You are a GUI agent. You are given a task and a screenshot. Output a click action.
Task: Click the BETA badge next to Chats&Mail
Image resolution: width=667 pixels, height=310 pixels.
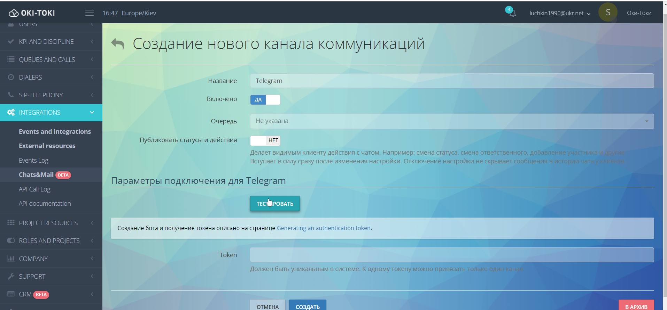(63, 175)
